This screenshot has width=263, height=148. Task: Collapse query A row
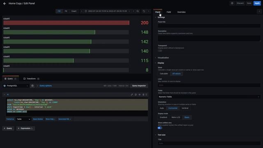tap(5, 95)
